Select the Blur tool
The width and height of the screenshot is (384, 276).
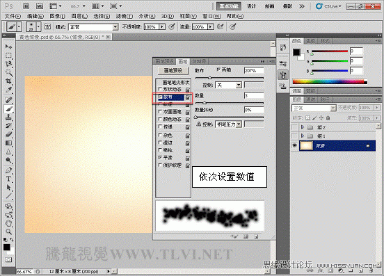(8, 152)
